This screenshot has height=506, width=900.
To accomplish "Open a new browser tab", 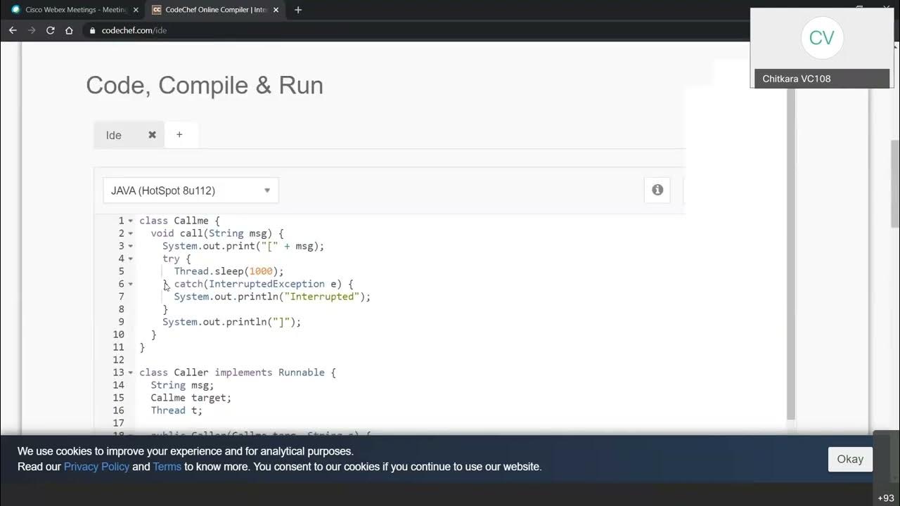I will [298, 10].
